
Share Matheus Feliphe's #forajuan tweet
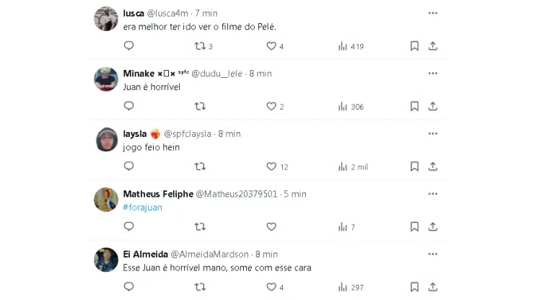click(x=432, y=226)
